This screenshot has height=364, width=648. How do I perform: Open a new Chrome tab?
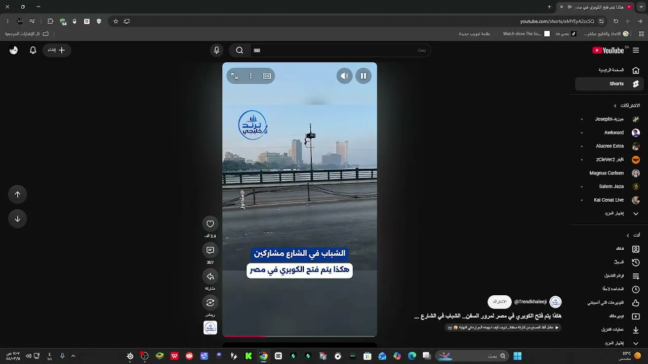(x=549, y=7)
